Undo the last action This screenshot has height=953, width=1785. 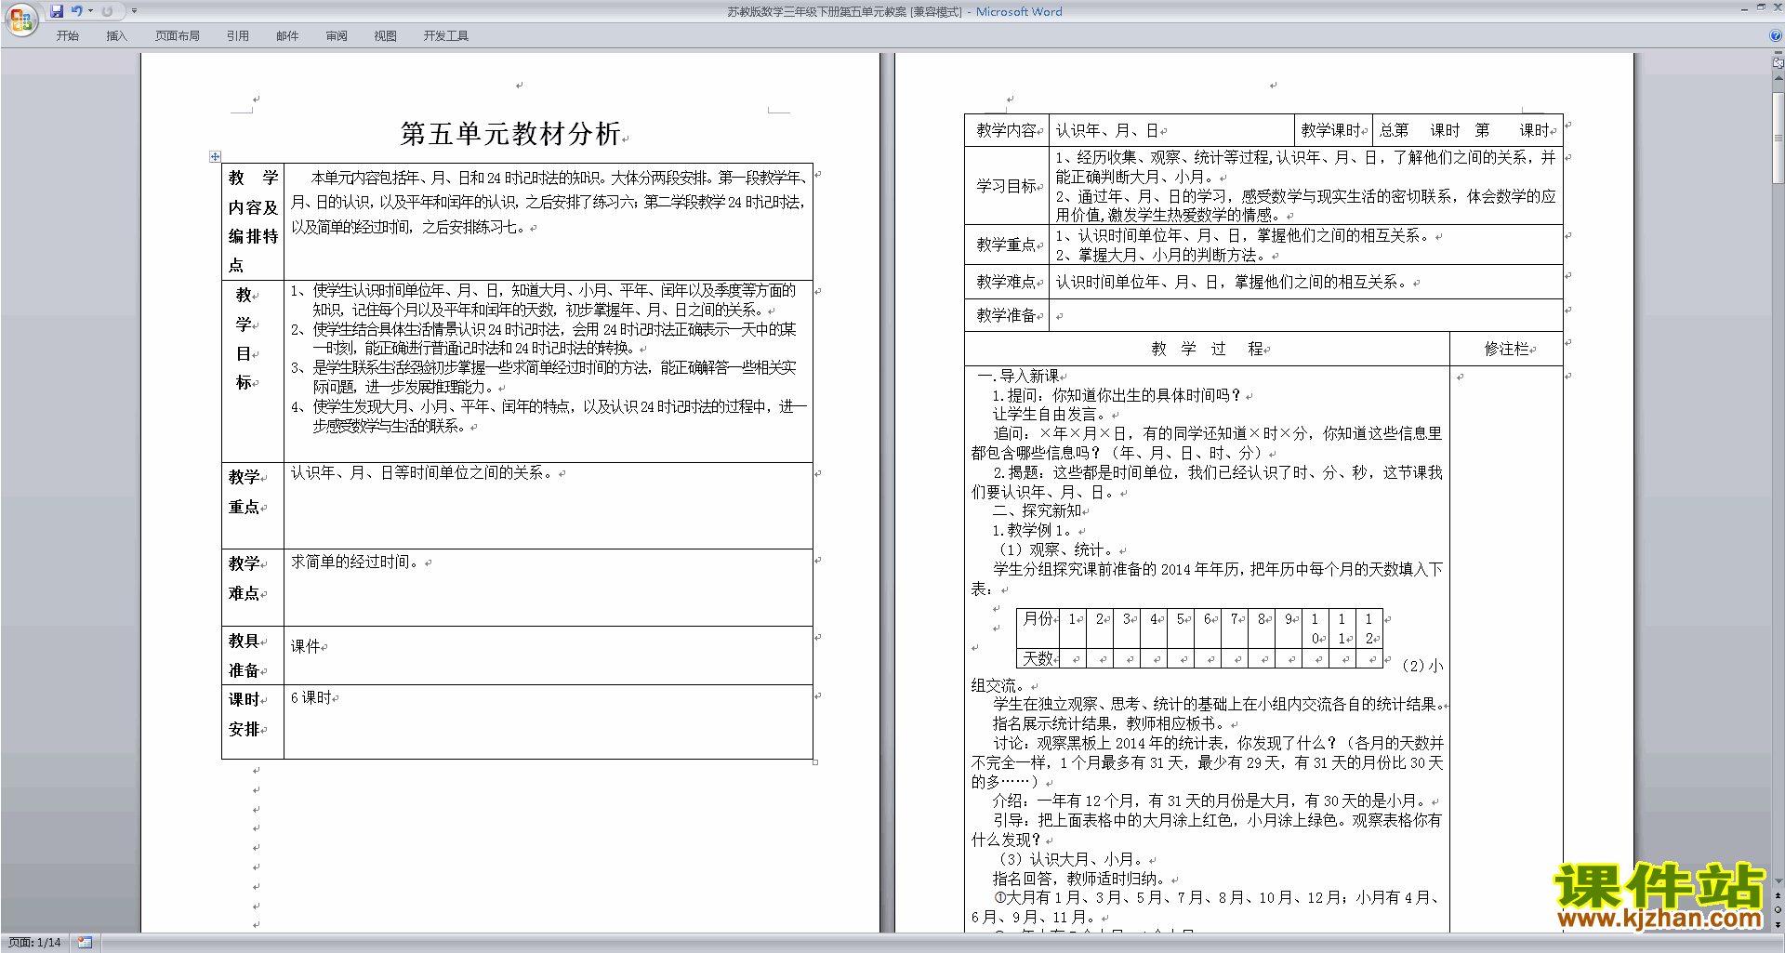76,11
